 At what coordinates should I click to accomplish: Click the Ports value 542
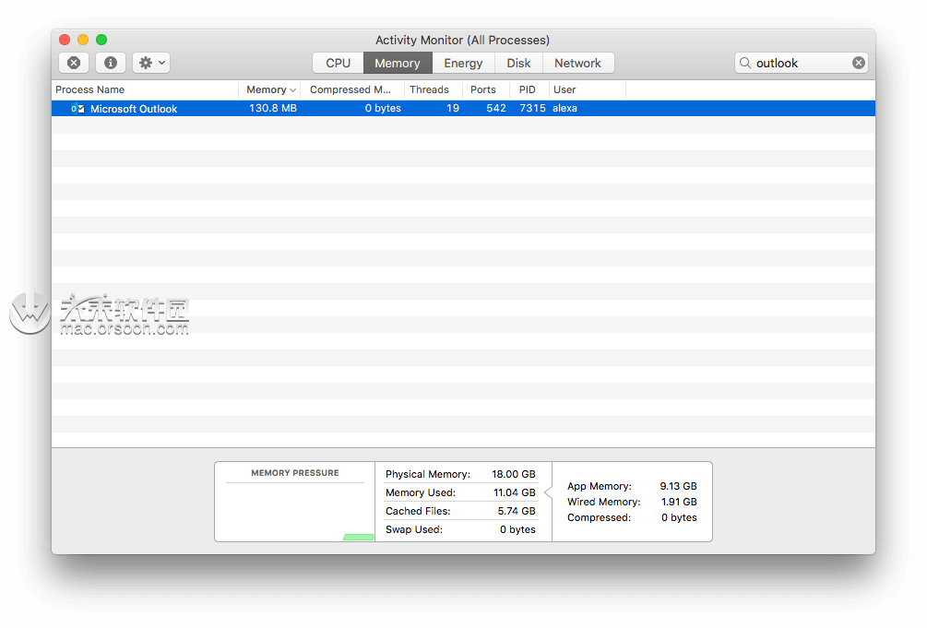coord(496,108)
